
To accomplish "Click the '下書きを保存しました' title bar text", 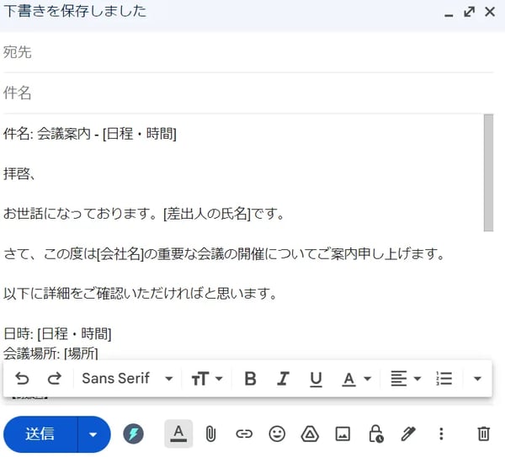I will 75,11.
